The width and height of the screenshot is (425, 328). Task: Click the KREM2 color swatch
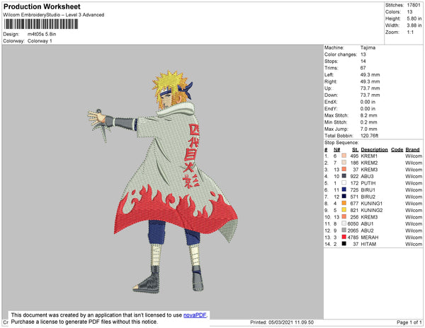(344, 163)
